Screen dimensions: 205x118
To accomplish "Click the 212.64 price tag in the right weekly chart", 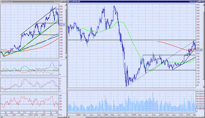I will [x=199, y=50].
